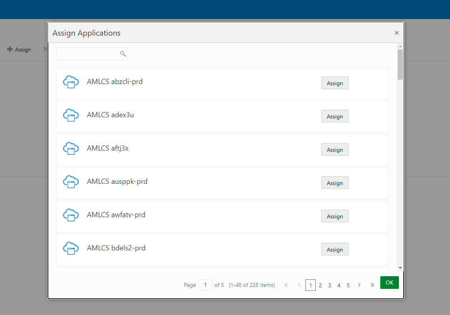Confirm with the green OK button
Image resolution: width=450 pixels, height=315 pixels.
point(389,283)
